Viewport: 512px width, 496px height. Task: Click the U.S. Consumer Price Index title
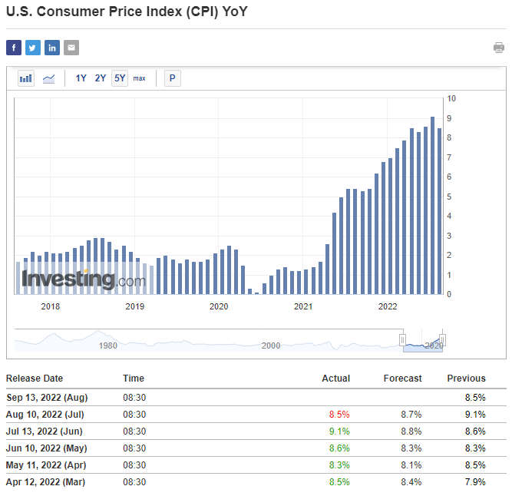(x=127, y=12)
